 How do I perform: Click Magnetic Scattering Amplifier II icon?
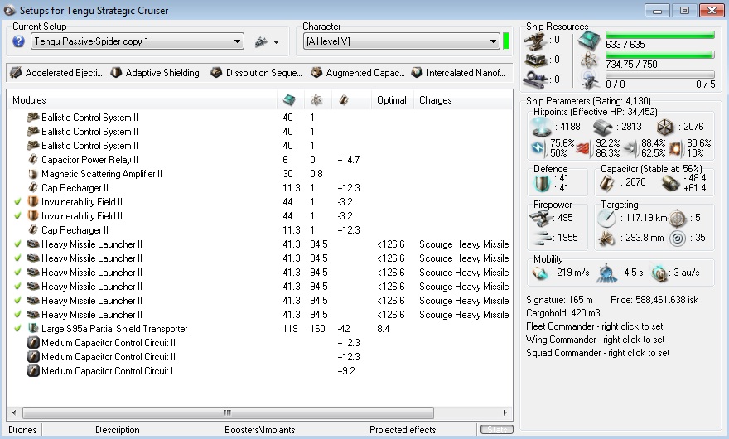click(32, 173)
